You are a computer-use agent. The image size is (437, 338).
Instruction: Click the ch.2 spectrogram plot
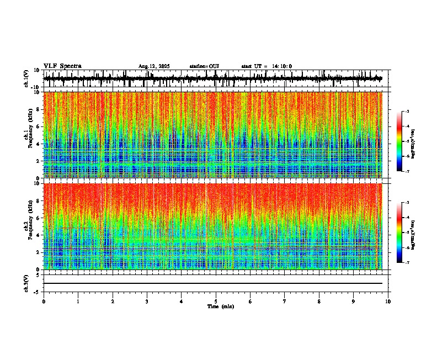(x=213, y=226)
